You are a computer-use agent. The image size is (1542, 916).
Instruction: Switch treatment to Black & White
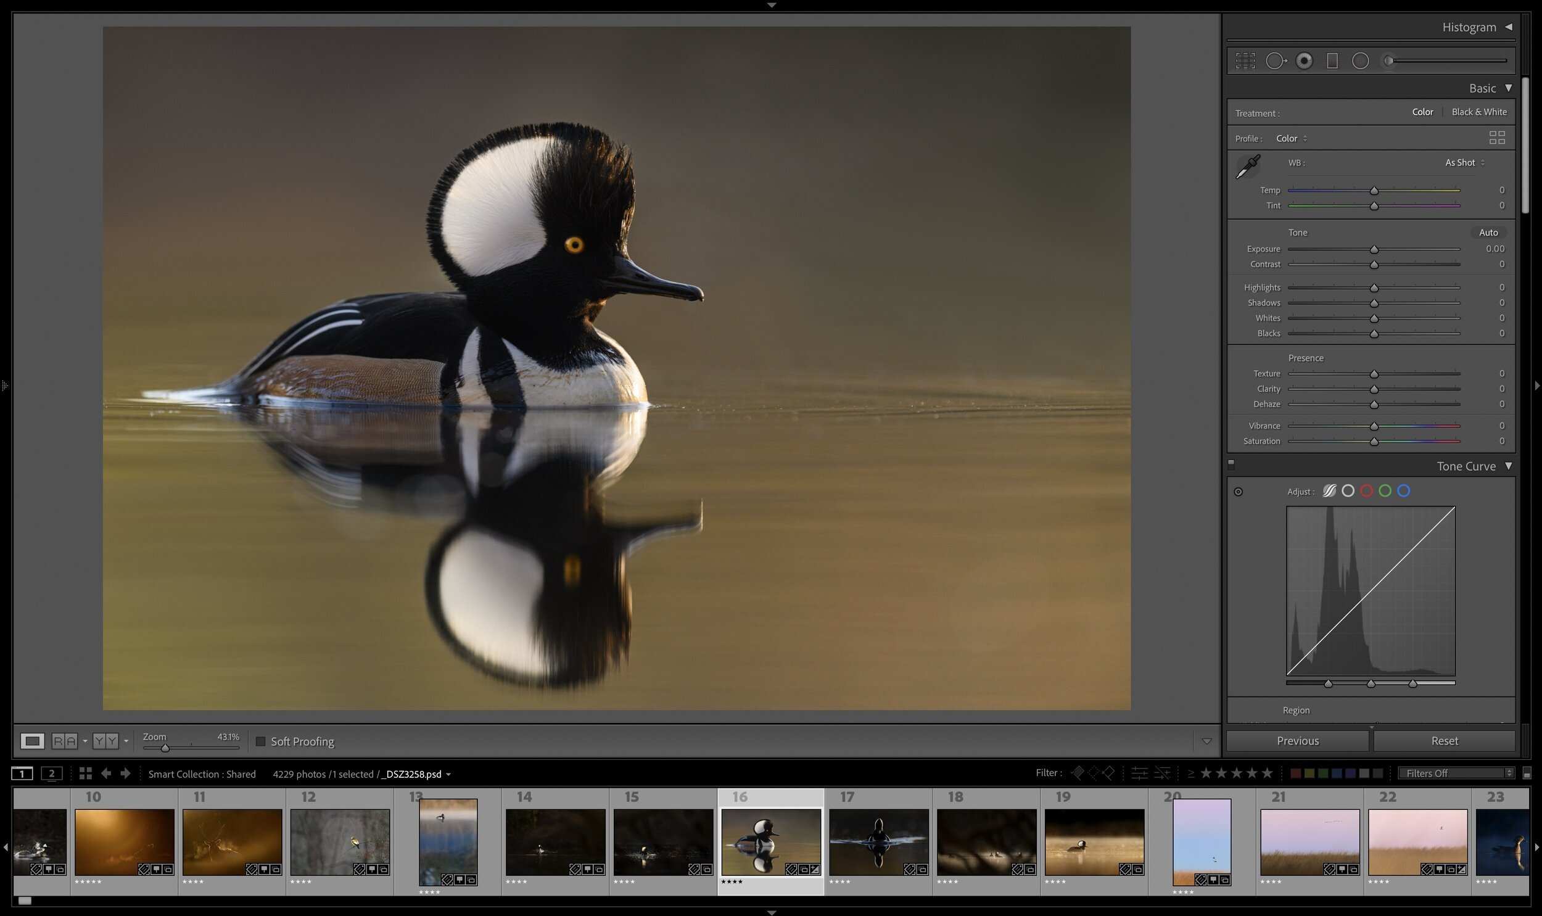click(x=1479, y=112)
